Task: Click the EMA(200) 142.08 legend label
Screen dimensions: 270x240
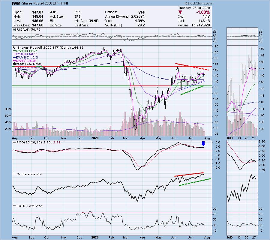Action: pos(27,58)
